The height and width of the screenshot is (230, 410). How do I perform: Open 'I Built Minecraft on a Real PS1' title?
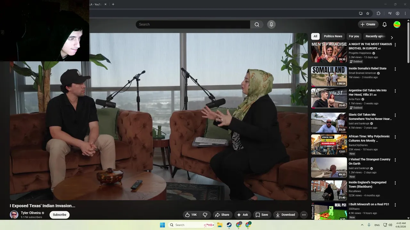[x=369, y=204]
